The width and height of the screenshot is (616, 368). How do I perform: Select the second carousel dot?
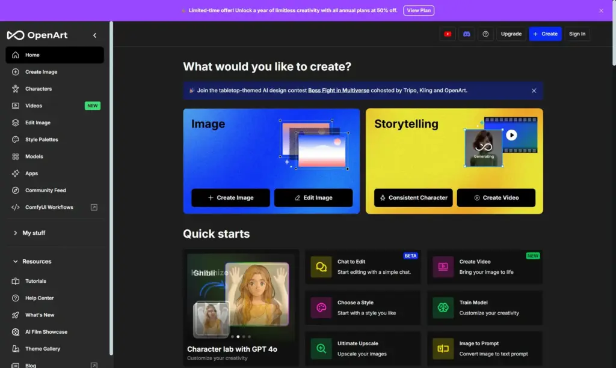(x=238, y=337)
